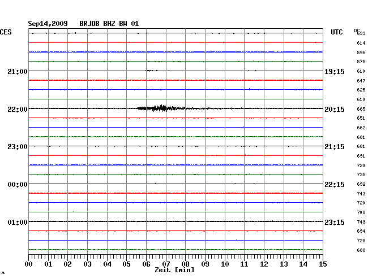Click DC offset value 688
This screenshot has height=279, width=368.
(x=361, y=250)
